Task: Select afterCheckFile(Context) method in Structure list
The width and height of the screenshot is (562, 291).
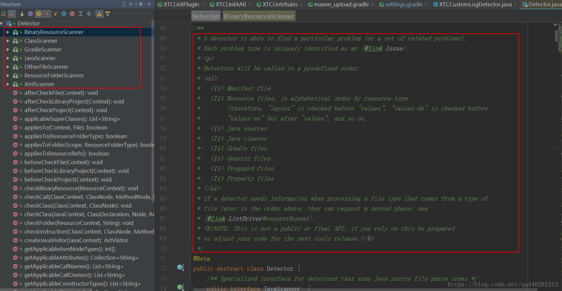Action: tap(61, 93)
